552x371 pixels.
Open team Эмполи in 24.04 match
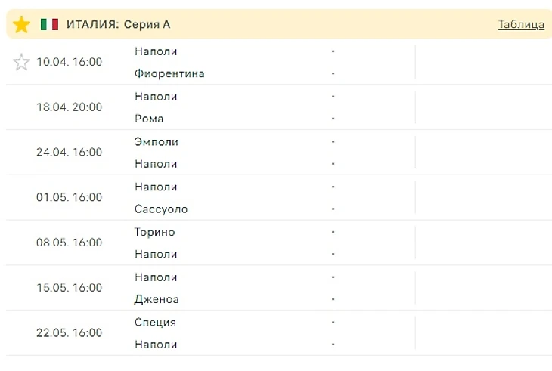[x=157, y=142]
